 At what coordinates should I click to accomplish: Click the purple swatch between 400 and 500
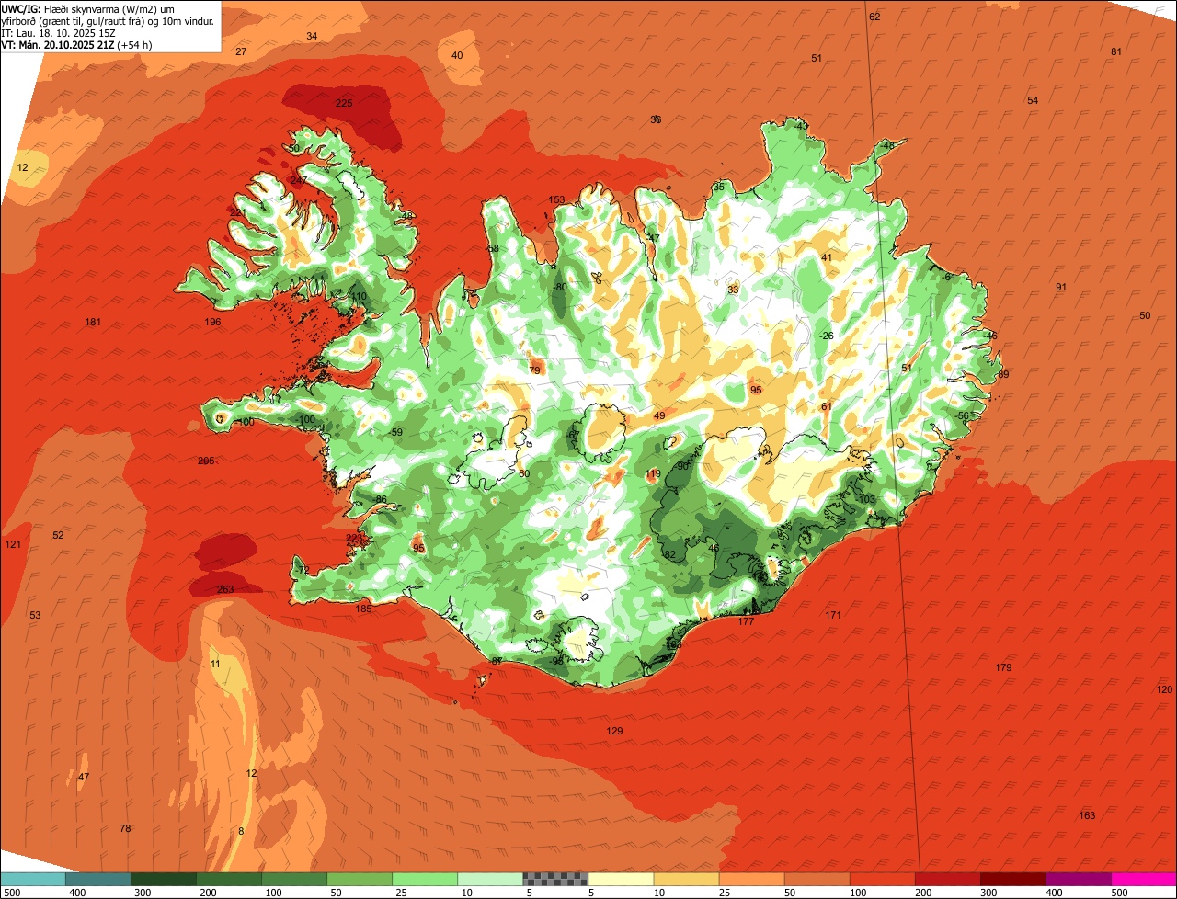coord(1079,879)
